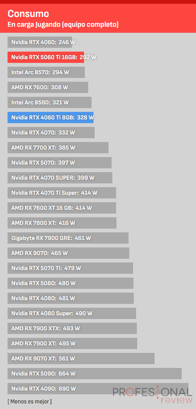Select the Nvidia RTX 5070 397 W bar
Viewport: 196px width, 409px height.
(60, 163)
